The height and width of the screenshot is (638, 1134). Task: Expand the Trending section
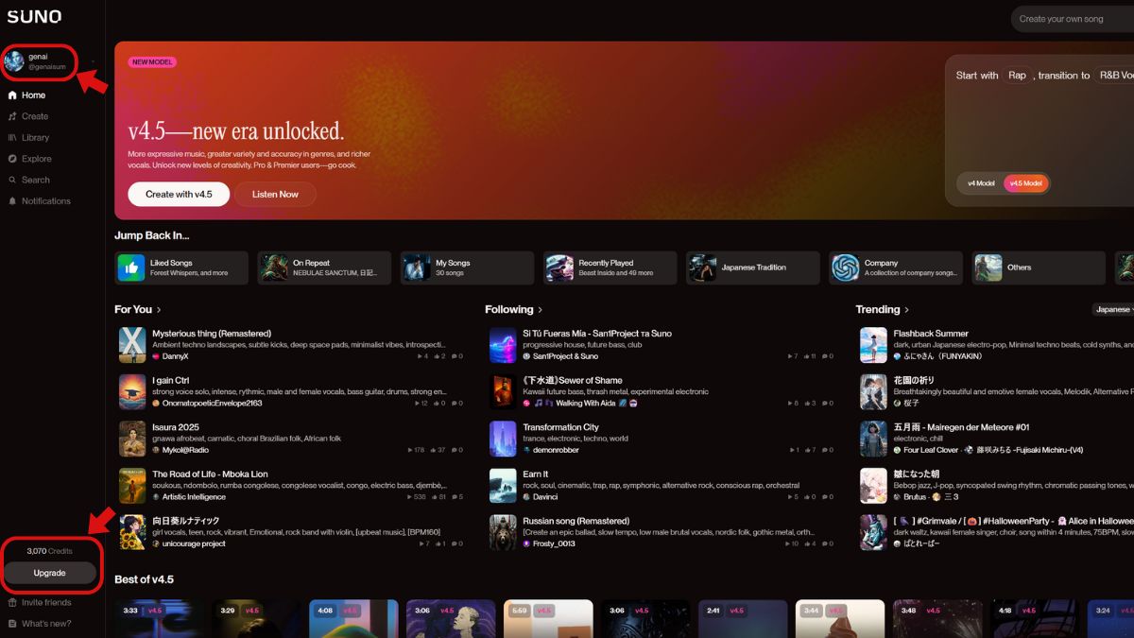[883, 309]
